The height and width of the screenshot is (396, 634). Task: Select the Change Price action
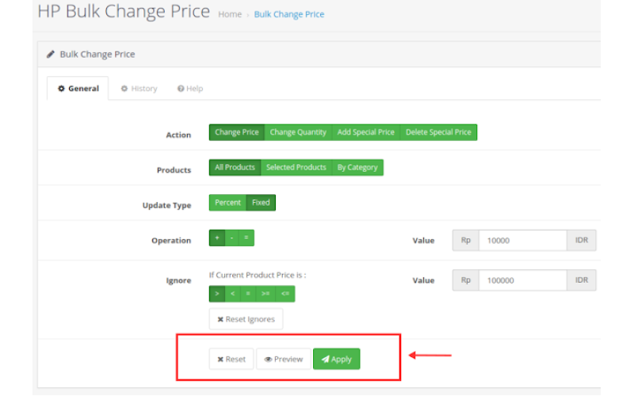(x=236, y=132)
